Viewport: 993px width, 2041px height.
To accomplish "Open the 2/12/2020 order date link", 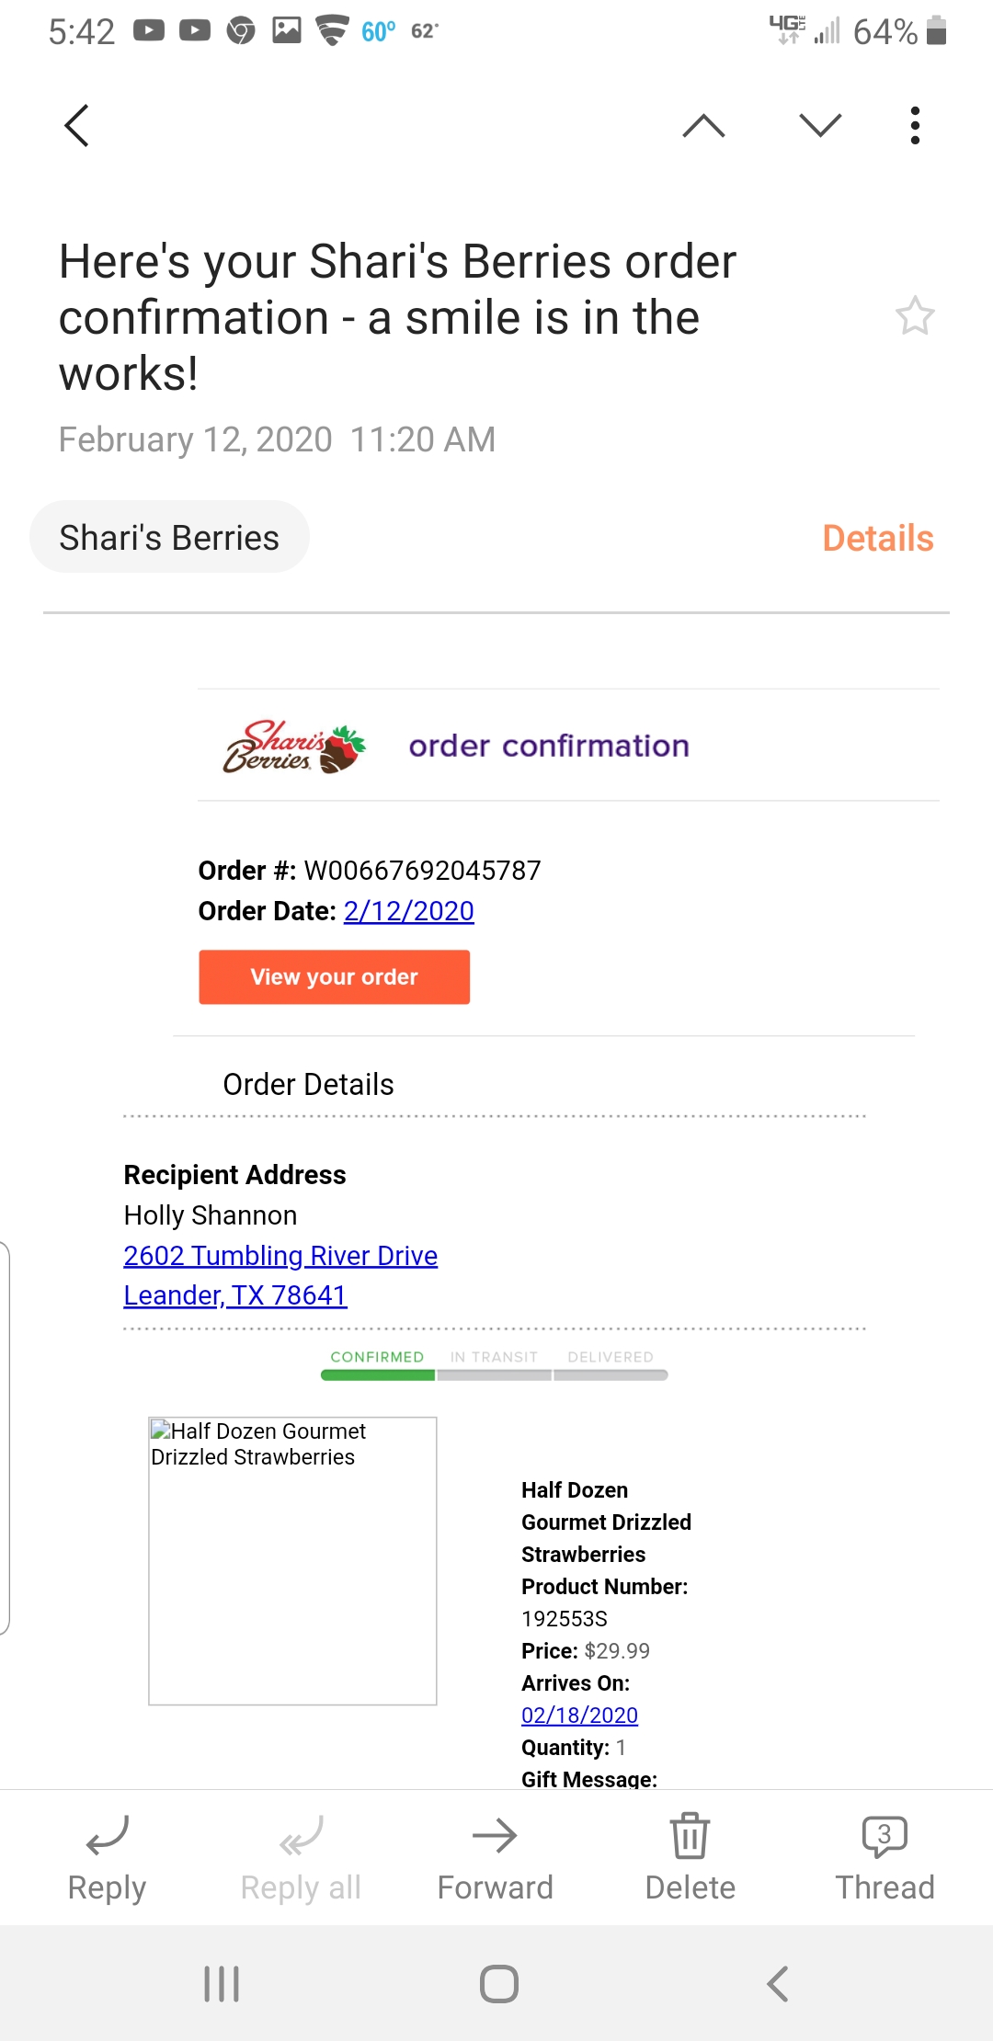I will click(408, 910).
